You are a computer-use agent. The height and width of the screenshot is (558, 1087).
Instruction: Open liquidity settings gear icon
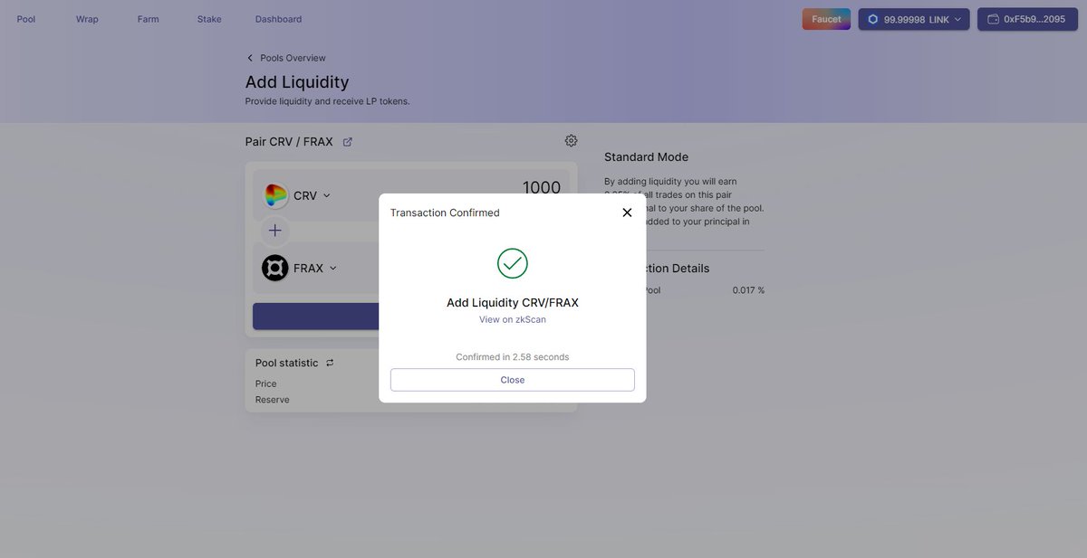[x=571, y=140]
